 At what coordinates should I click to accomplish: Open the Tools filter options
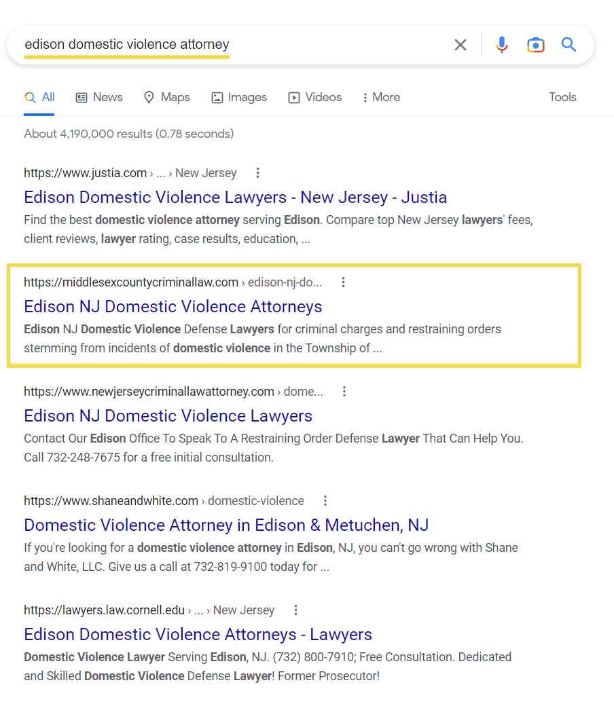[562, 97]
